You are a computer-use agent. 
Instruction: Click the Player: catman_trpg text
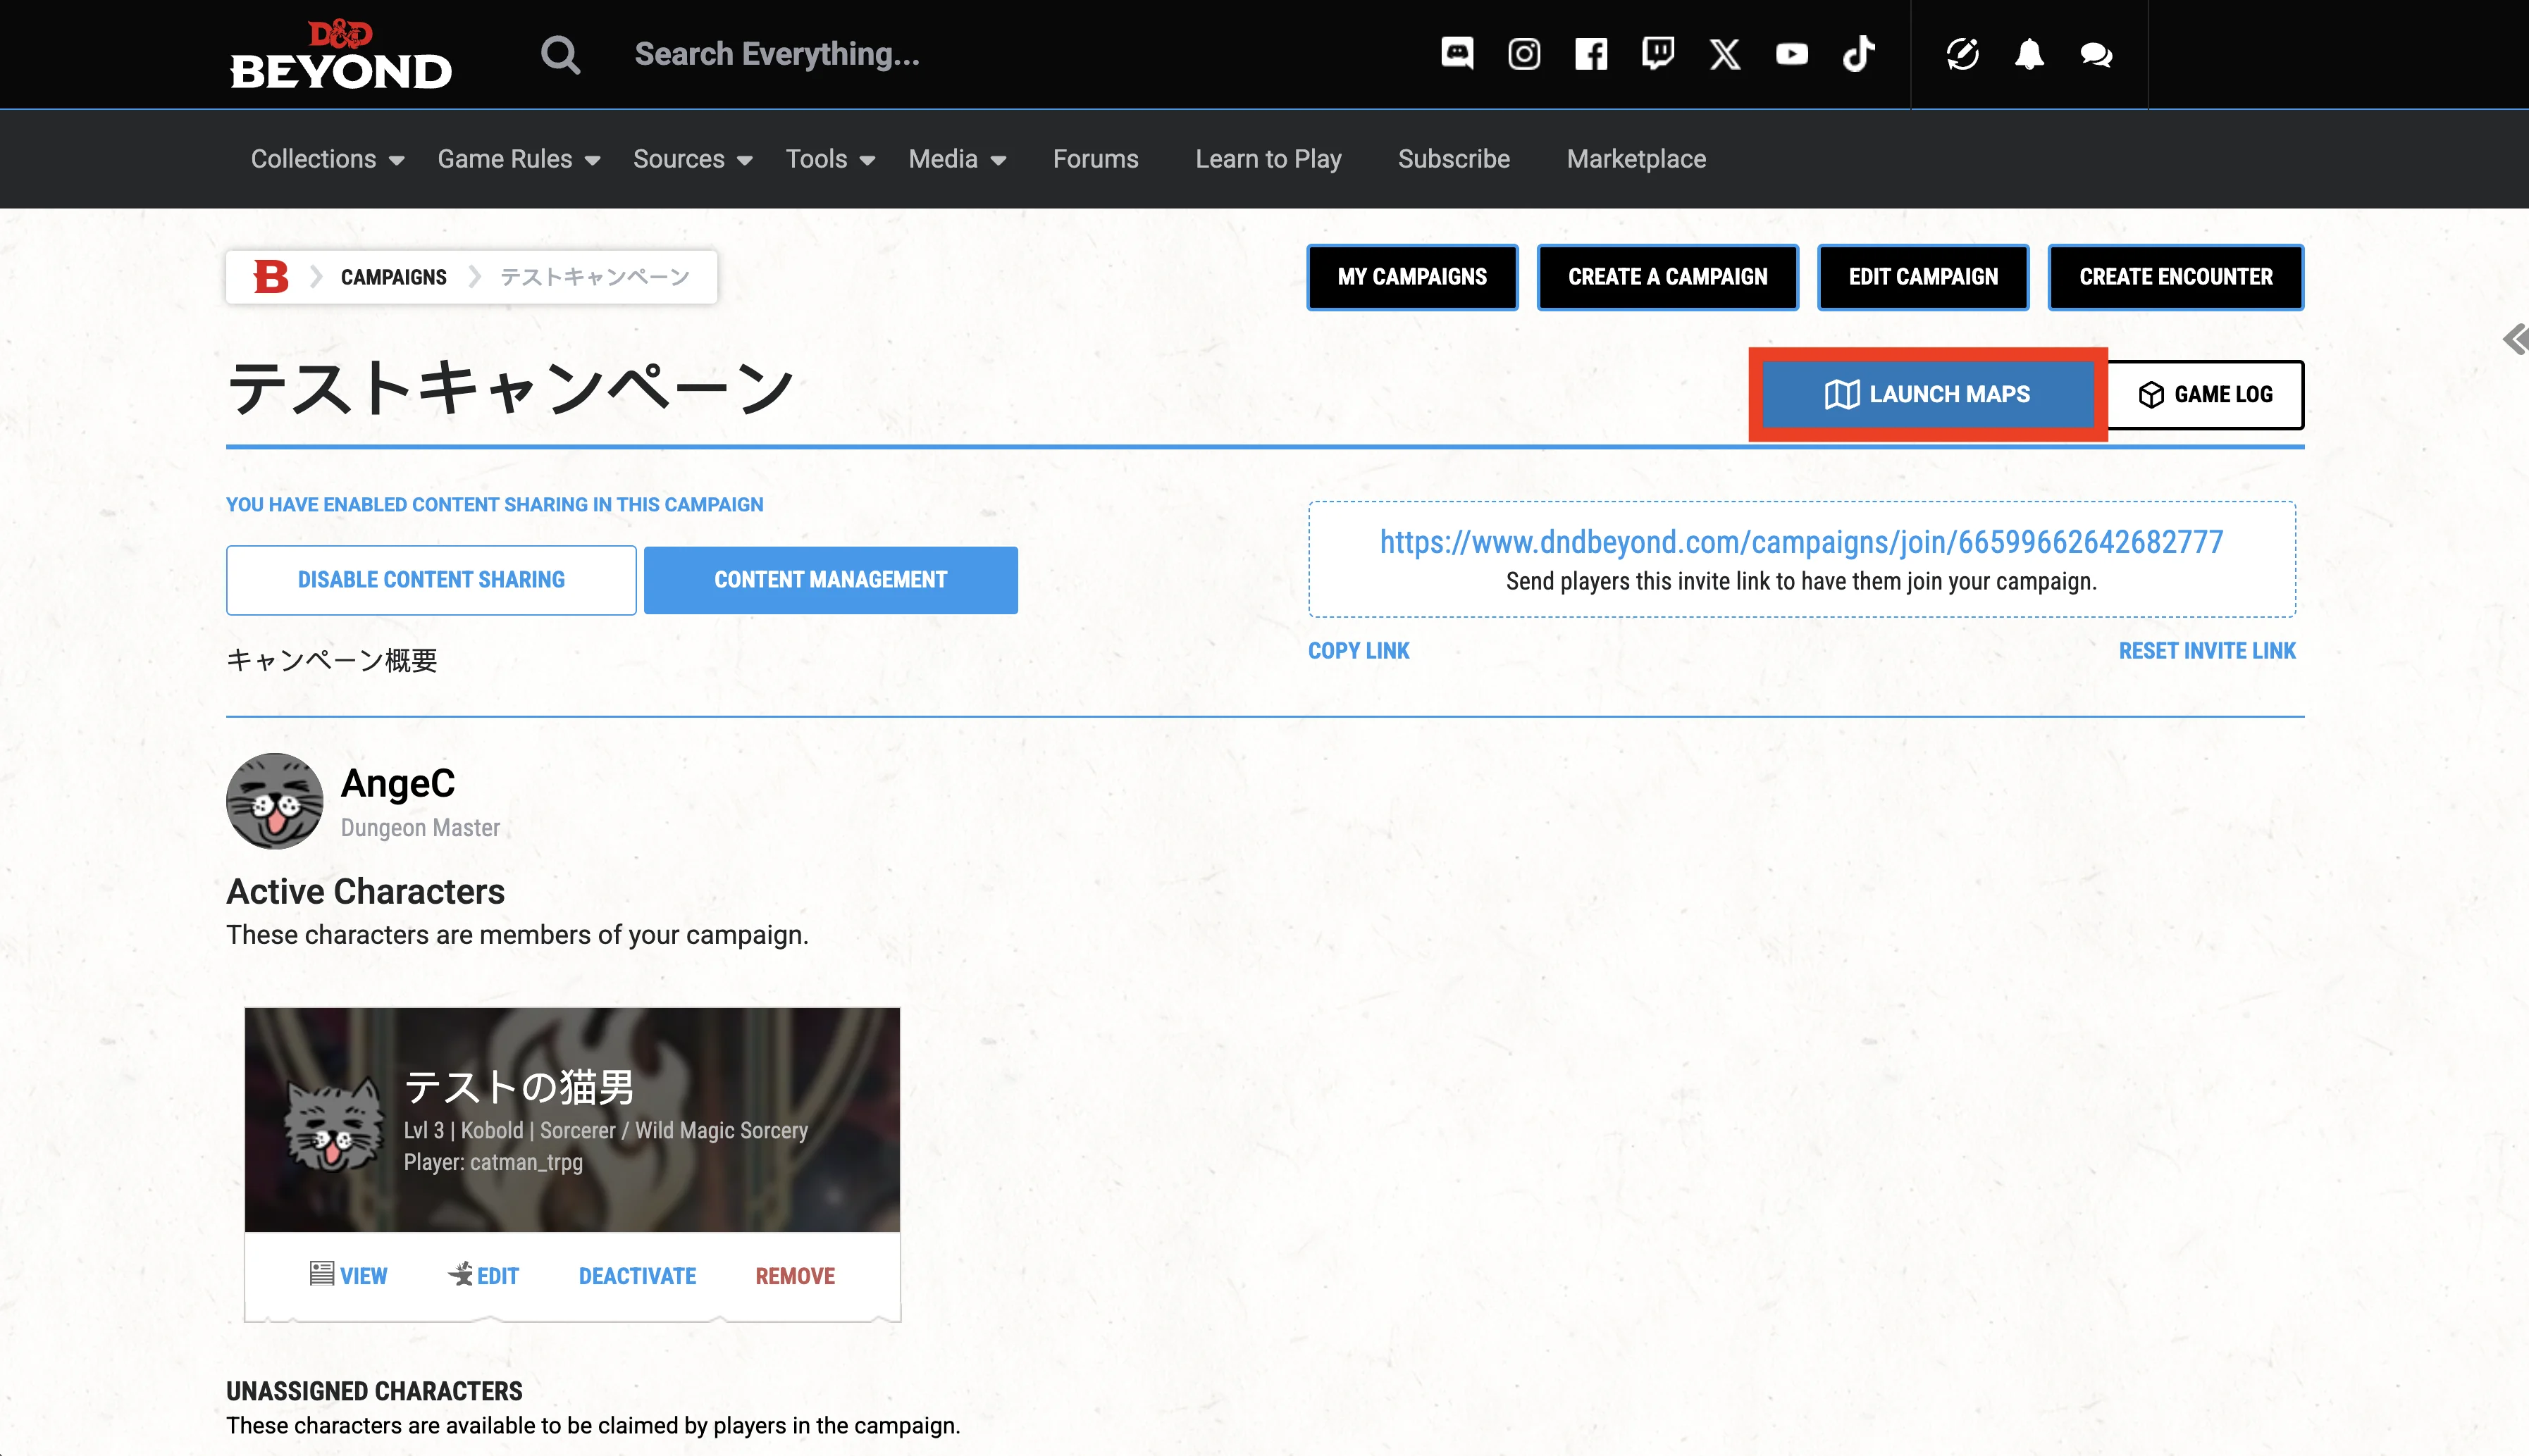click(492, 1162)
